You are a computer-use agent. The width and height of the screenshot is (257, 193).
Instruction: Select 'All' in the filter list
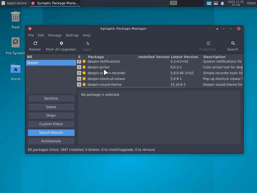click(x=51, y=57)
